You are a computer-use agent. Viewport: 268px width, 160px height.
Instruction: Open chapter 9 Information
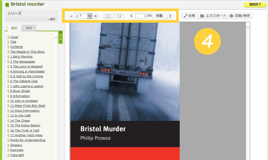tap(20, 96)
